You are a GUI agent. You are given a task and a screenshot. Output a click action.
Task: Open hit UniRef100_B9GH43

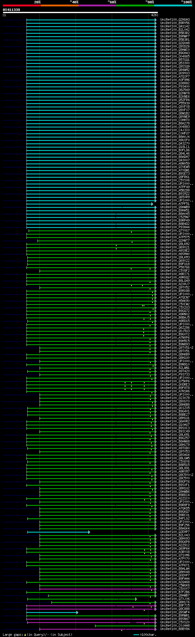point(175,53)
